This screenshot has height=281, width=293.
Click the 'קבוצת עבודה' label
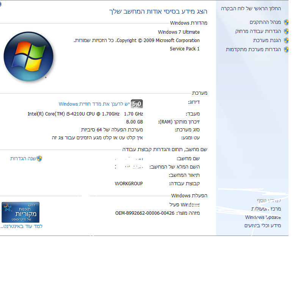pos(184,184)
